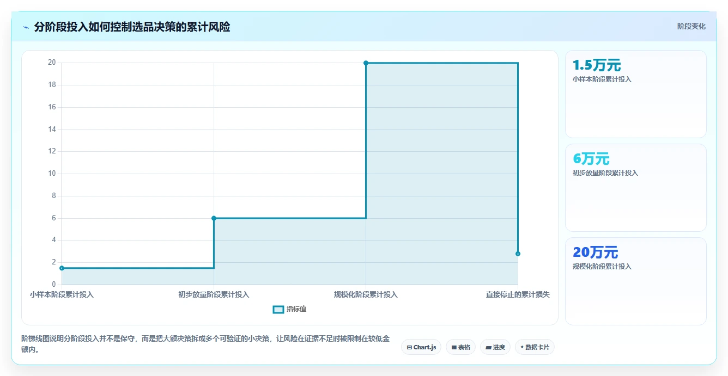Click the 指标值 legend label
Screen dimensions: 728x376
coord(296,309)
